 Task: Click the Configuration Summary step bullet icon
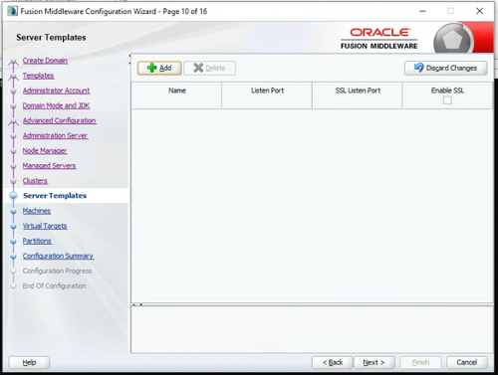[x=13, y=257]
